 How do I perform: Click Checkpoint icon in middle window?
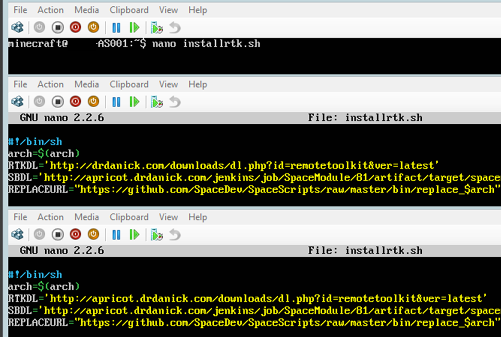click(157, 102)
